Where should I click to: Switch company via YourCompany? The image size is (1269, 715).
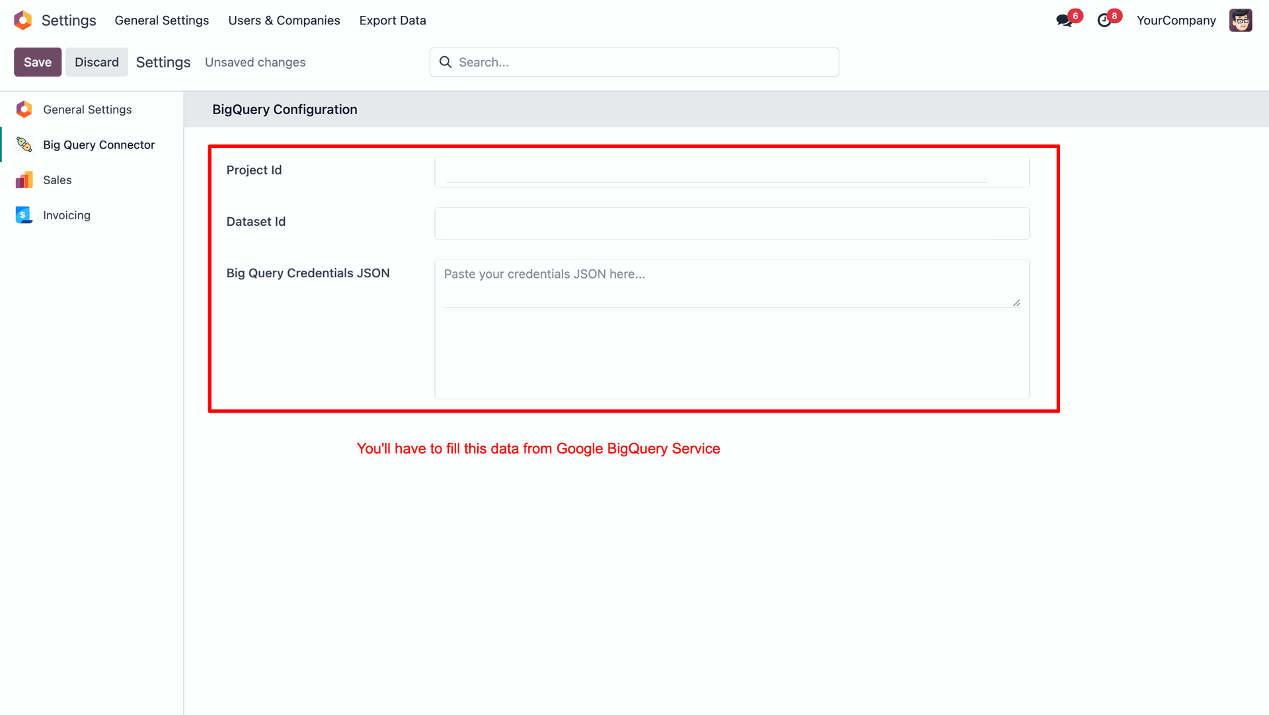coord(1176,20)
